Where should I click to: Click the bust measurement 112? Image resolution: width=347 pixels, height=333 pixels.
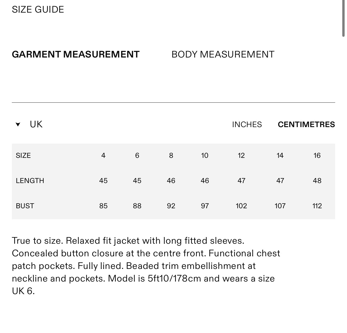pos(317,206)
